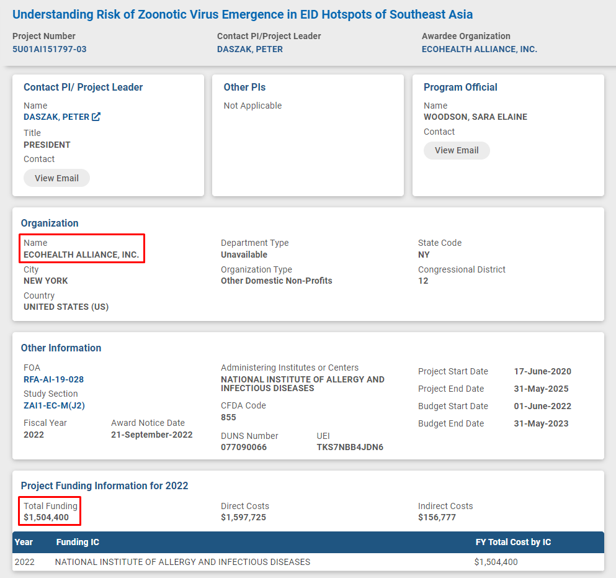This screenshot has width=616, height=578.
Task: Click the Project Funding Information for 2022 heading
Action: click(104, 485)
